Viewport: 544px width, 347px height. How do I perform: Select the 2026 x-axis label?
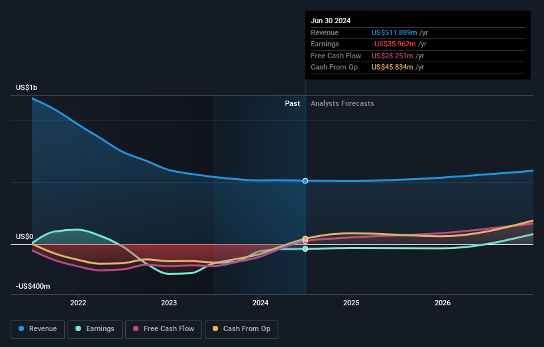coord(443,303)
